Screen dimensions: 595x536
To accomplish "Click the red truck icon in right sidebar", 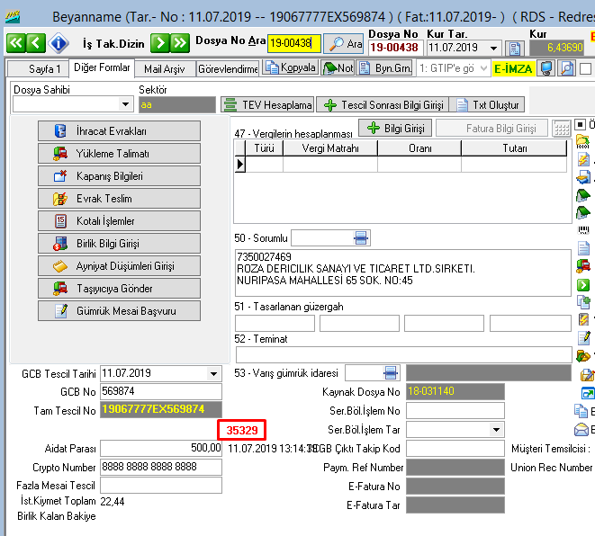I will click(x=584, y=265).
